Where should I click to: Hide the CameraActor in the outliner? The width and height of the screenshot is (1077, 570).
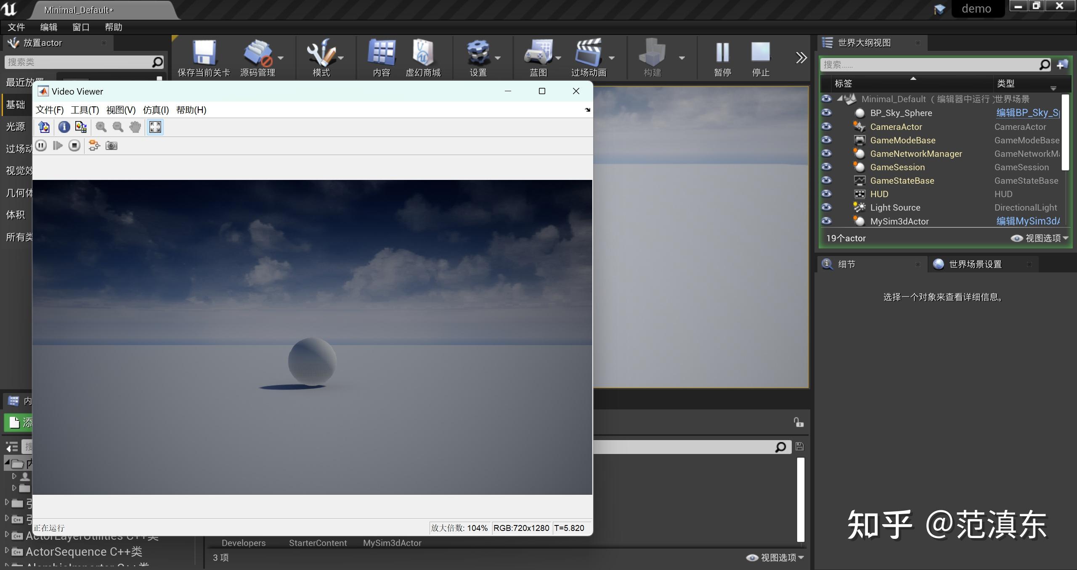tap(826, 127)
